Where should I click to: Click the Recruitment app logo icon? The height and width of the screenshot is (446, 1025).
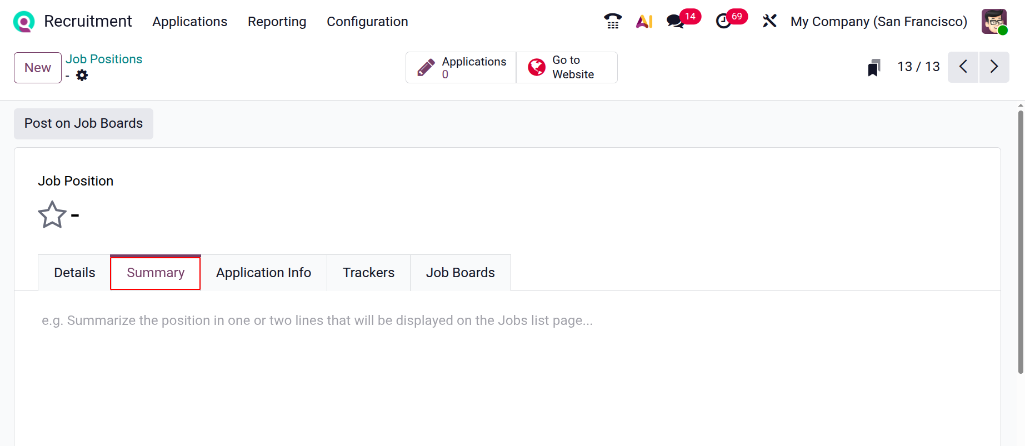click(x=24, y=22)
